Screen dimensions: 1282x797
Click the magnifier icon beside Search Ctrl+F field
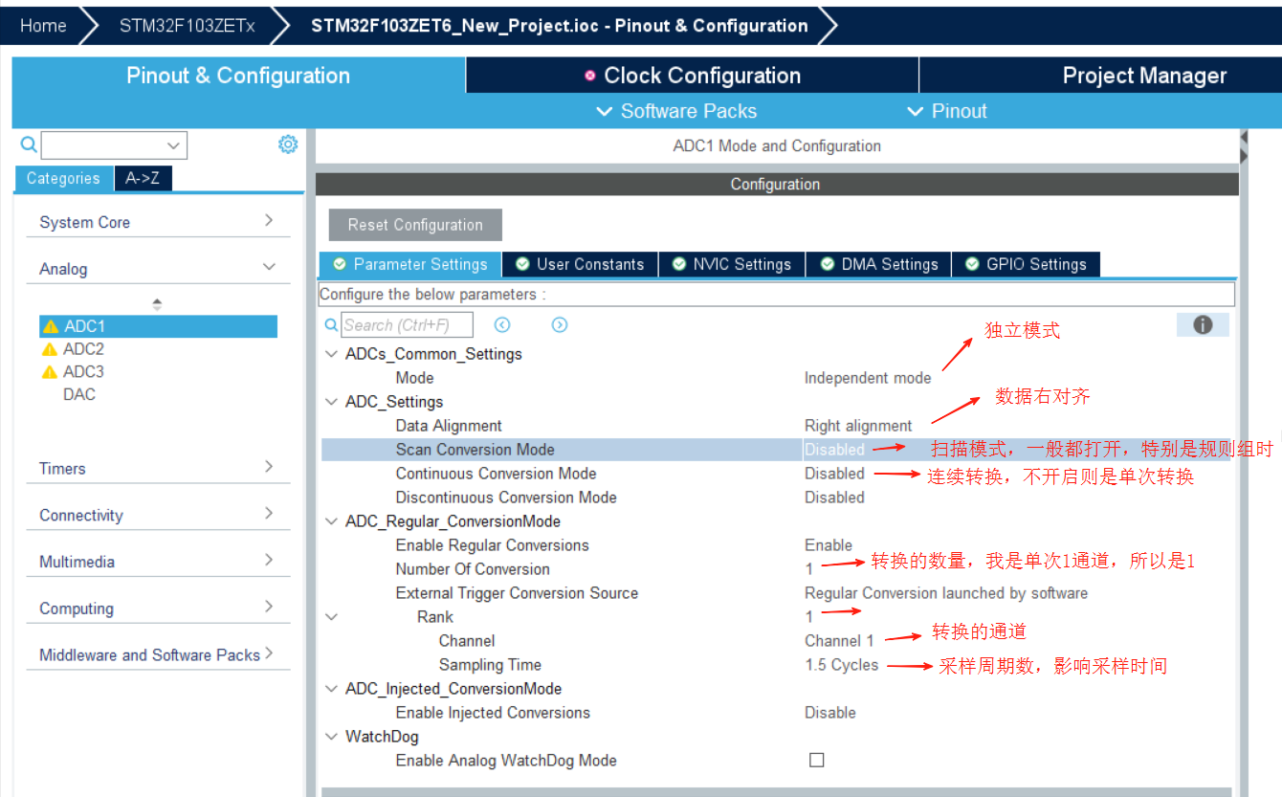pyautogui.click(x=331, y=324)
